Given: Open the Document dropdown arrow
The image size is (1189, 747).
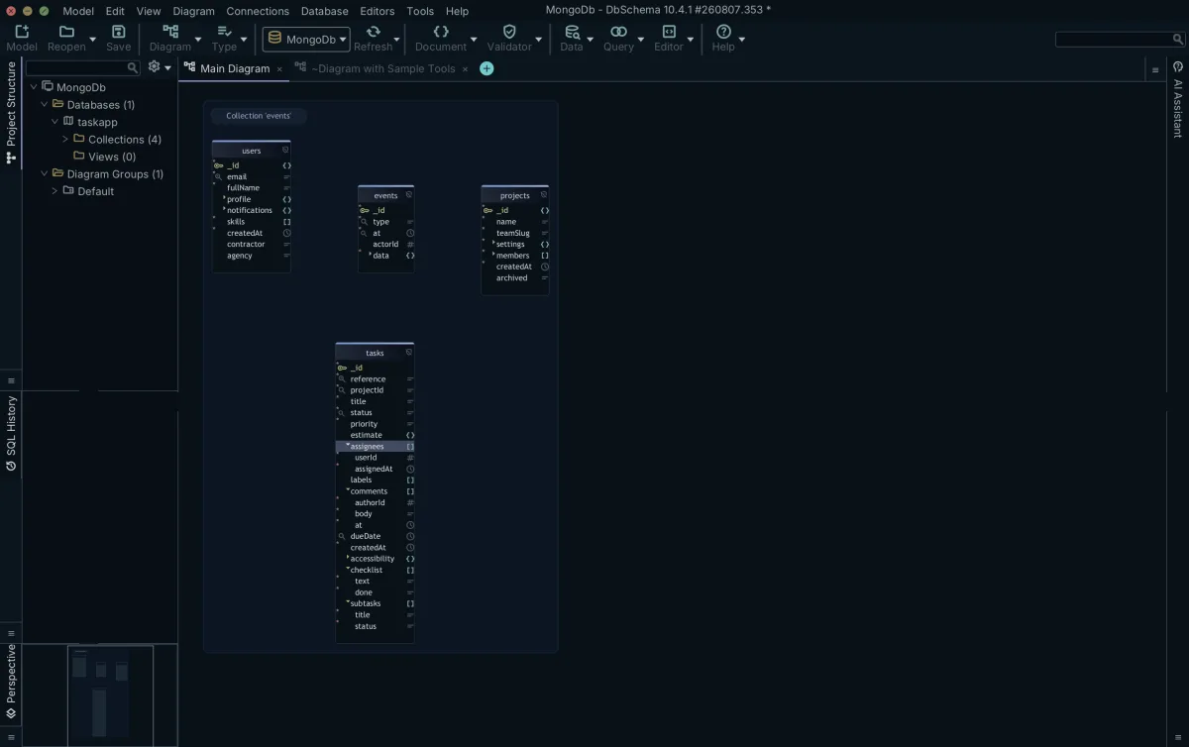Looking at the screenshot, I should pos(474,40).
